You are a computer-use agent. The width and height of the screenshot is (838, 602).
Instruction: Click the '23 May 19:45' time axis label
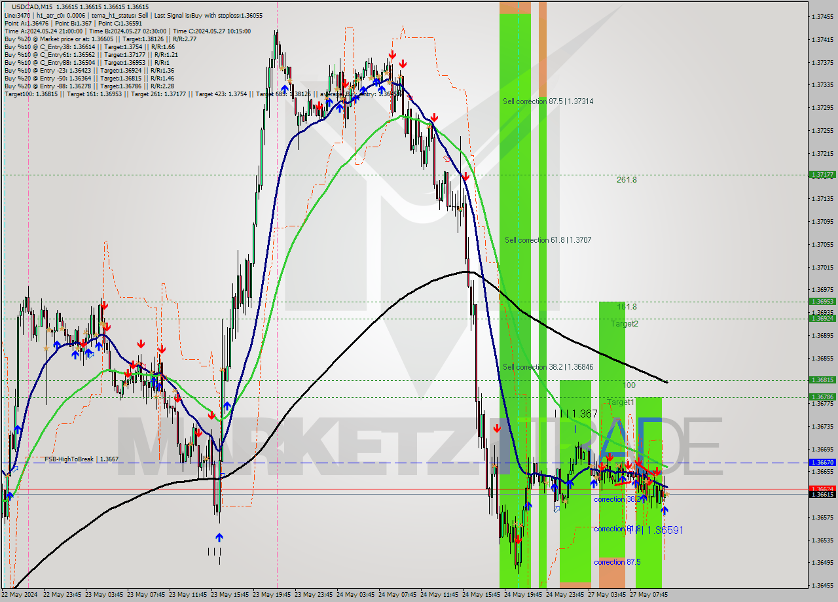click(x=272, y=595)
